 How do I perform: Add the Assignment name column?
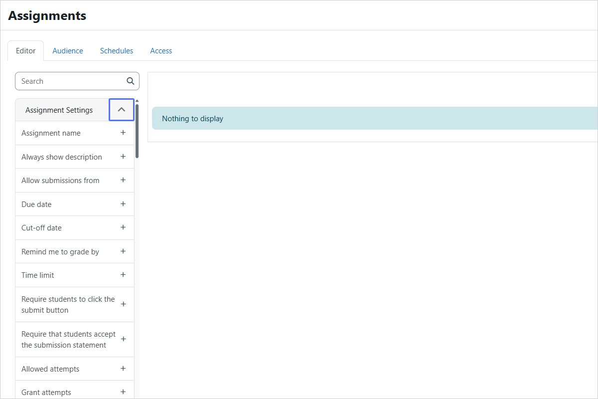click(x=123, y=133)
